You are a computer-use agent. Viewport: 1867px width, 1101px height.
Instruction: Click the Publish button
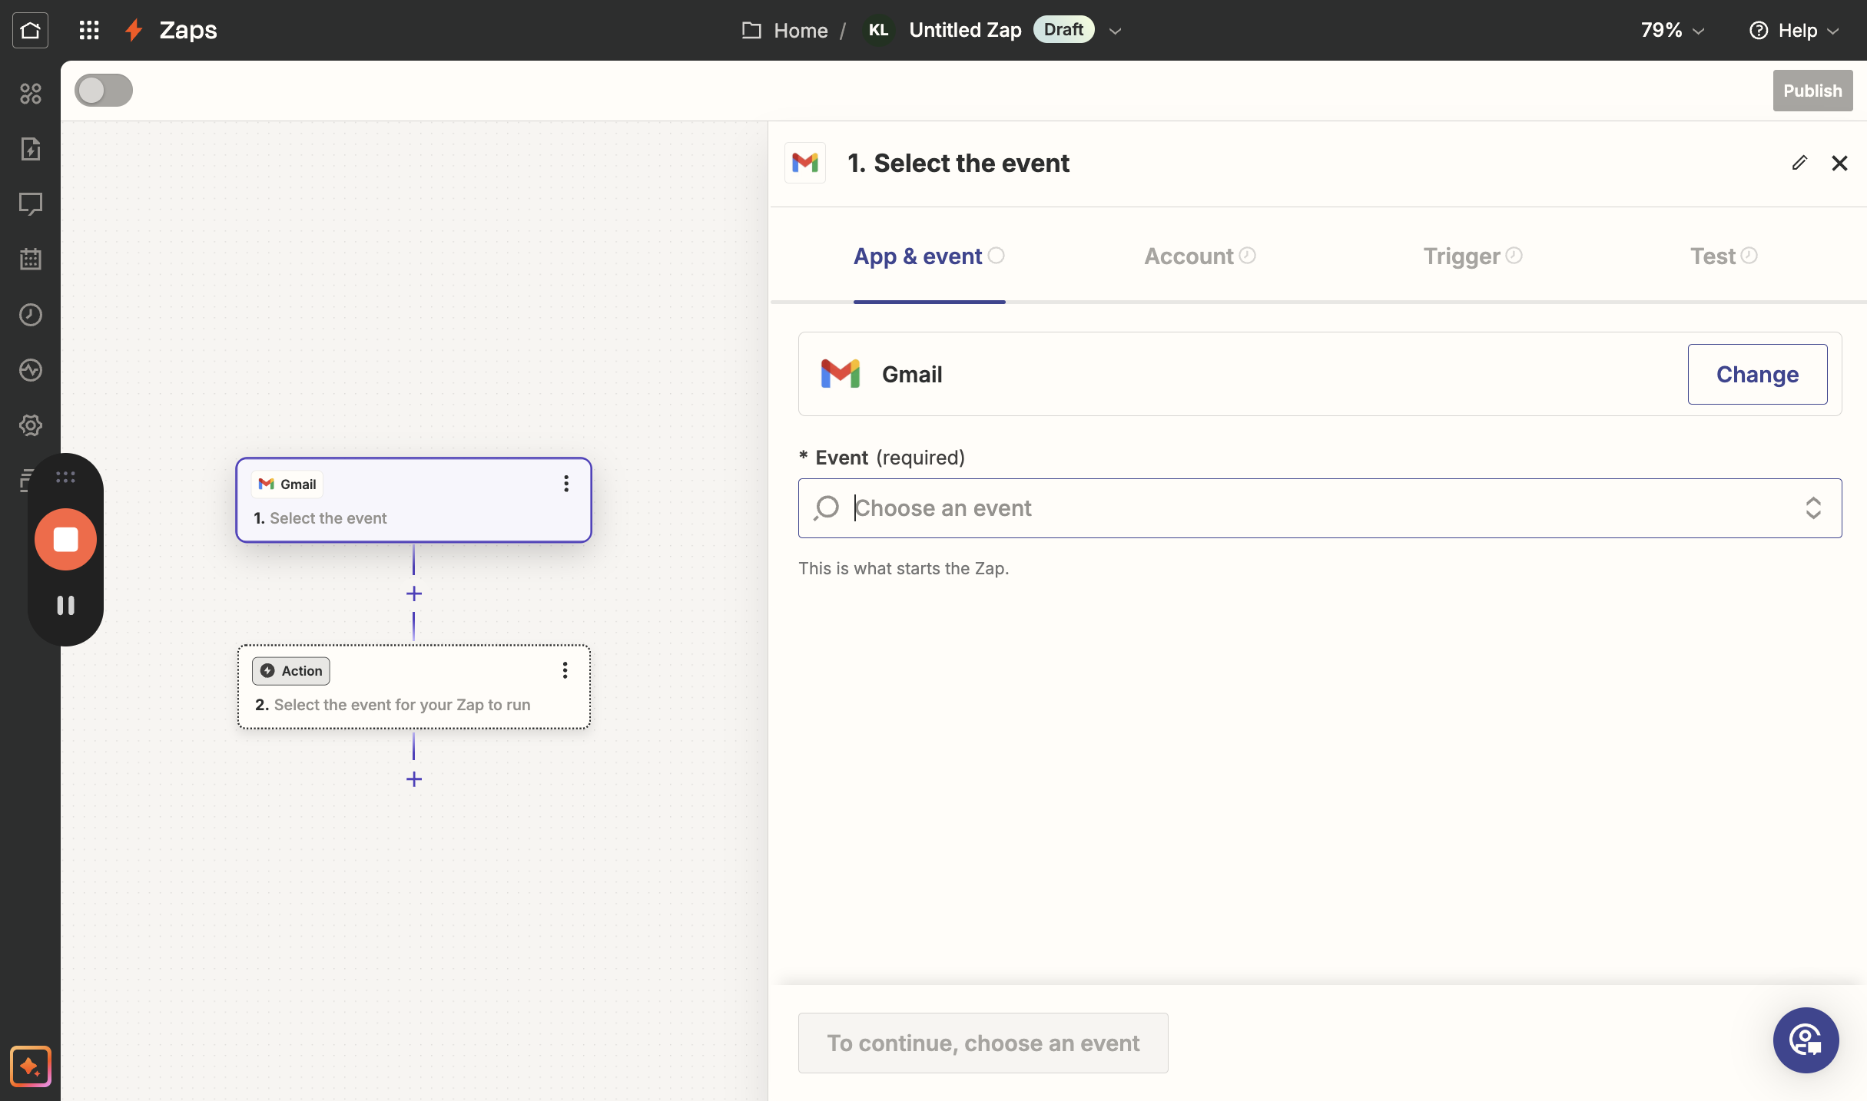pyautogui.click(x=1812, y=91)
